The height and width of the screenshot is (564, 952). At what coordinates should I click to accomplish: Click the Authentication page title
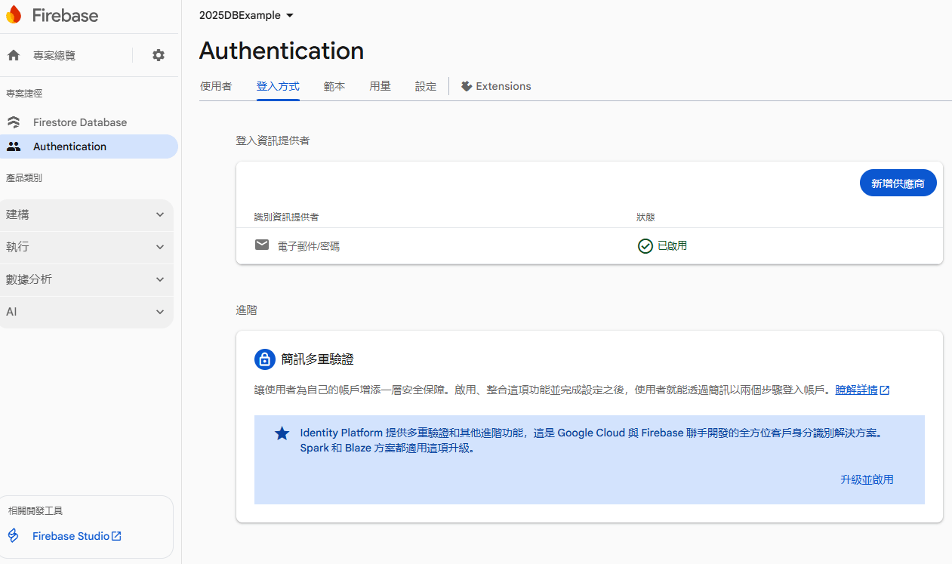(282, 51)
